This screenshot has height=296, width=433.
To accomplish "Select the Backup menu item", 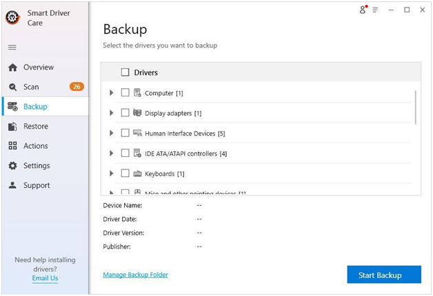I will 46,107.
